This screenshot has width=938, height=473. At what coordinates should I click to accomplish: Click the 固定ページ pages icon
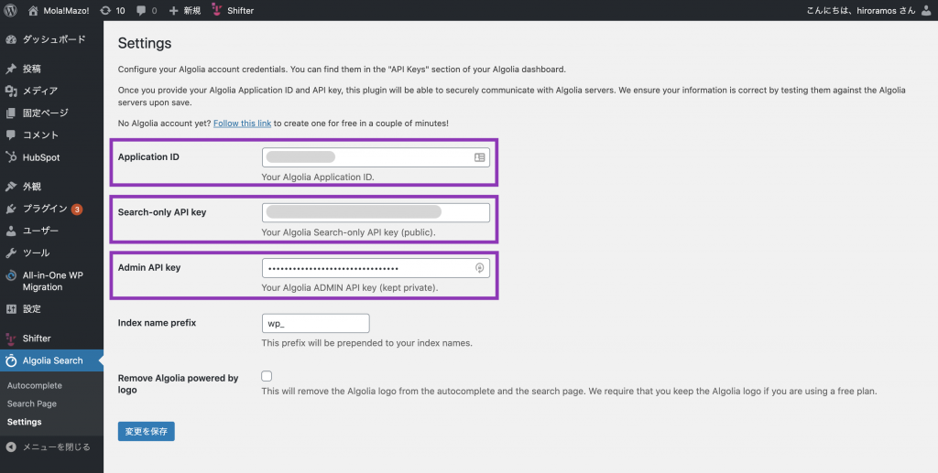click(11, 113)
